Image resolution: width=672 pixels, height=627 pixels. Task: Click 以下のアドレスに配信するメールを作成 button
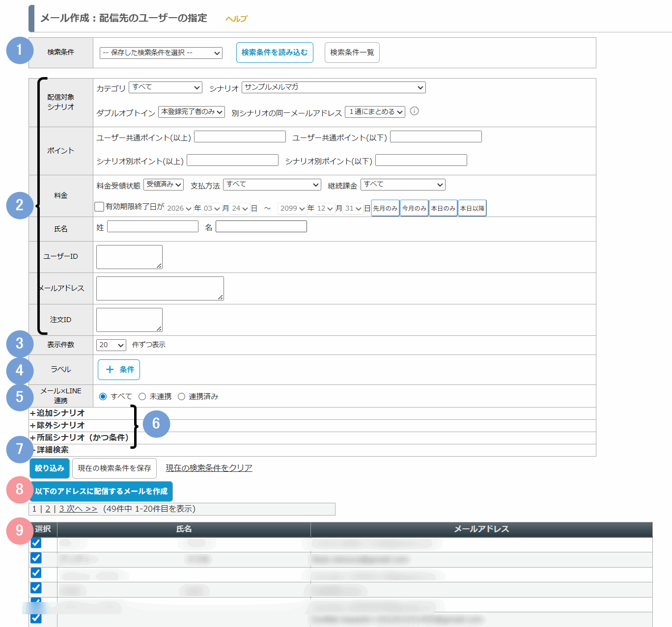point(101,491)
